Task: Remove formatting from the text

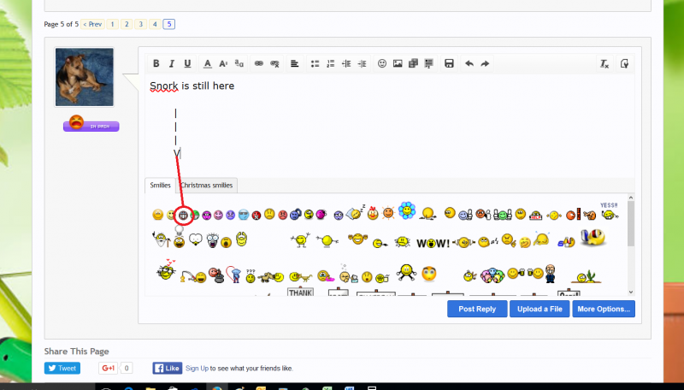Action: click(604, 63)
